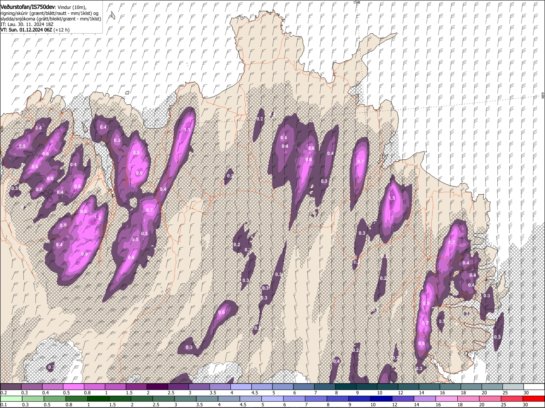545x408 pixels.
Task: Pick the magenta 0.8 swatch in purple legend row
Action: click(95, 387)
